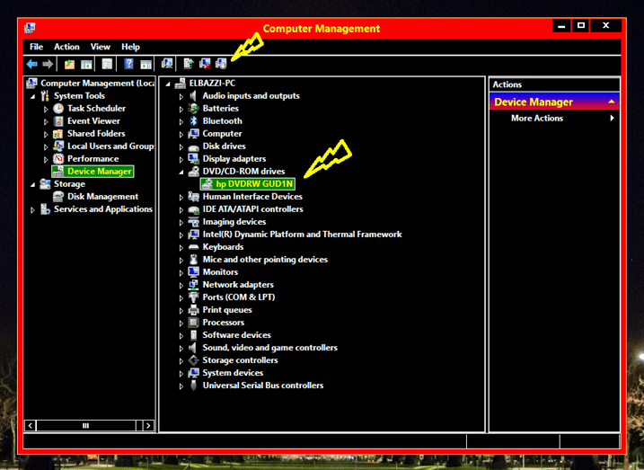This screenshot has height=470, width=644.
Task: Select Storage controllers category
Action: [240, 360]
